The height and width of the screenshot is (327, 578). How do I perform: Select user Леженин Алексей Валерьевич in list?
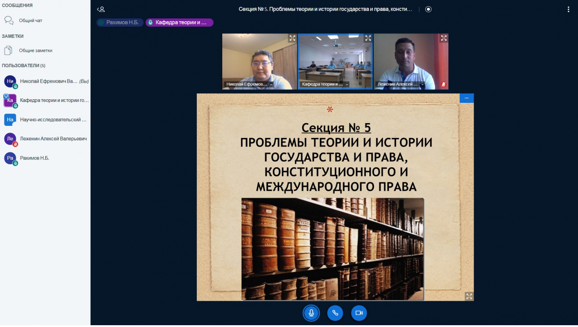(53, 139)
